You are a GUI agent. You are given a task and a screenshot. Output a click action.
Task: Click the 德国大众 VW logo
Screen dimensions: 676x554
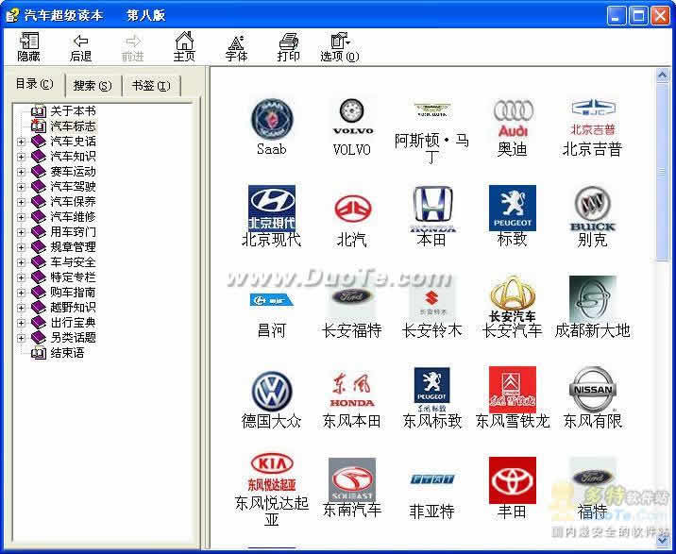pos(272,392)
